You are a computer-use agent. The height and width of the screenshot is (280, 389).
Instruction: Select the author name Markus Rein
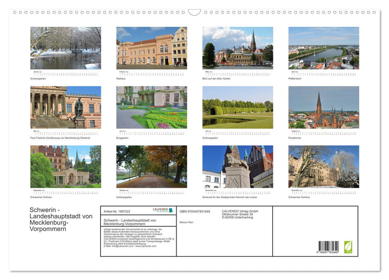[186, 222]
